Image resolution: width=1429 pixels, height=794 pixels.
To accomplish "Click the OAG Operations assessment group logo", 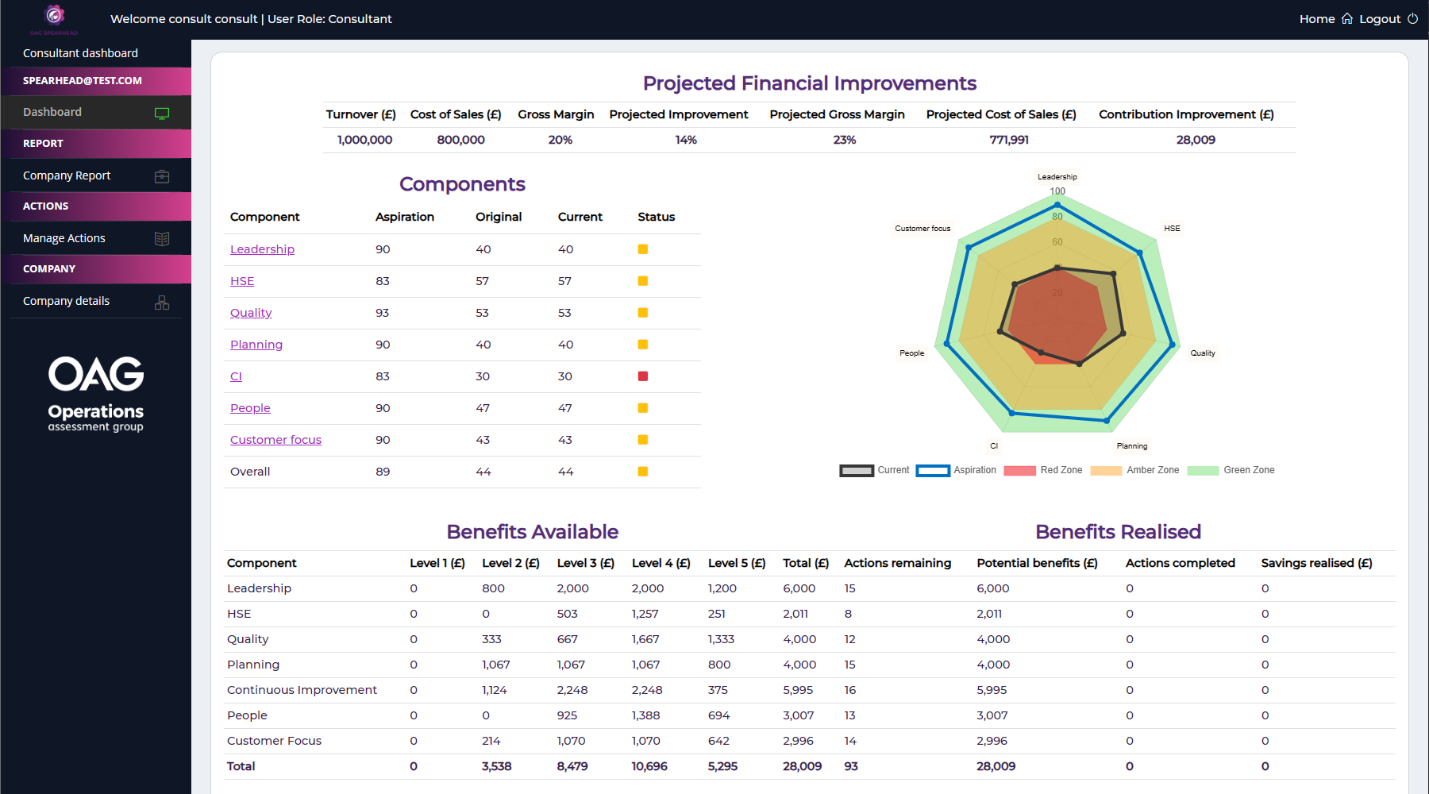I will 96,395.
